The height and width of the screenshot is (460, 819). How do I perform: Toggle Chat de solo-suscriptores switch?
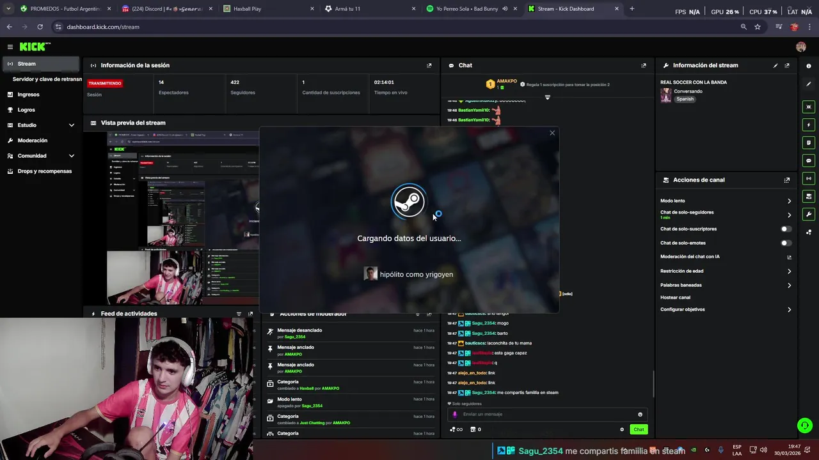(786, 229)
